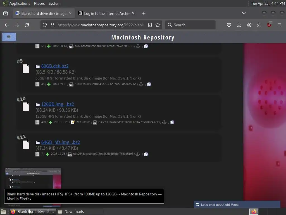
Task: Copy the checksum in the 64GB_hfs.img_.bz2 row
Action: 146,154
